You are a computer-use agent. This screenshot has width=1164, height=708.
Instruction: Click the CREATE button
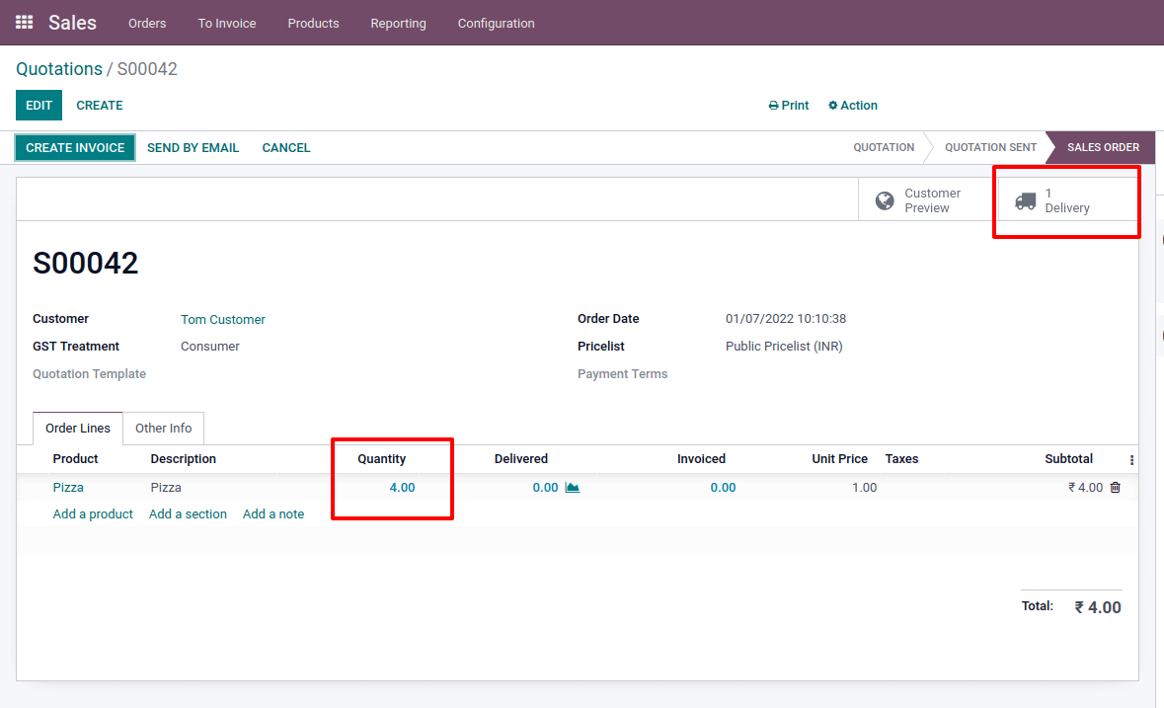[100, 106]
